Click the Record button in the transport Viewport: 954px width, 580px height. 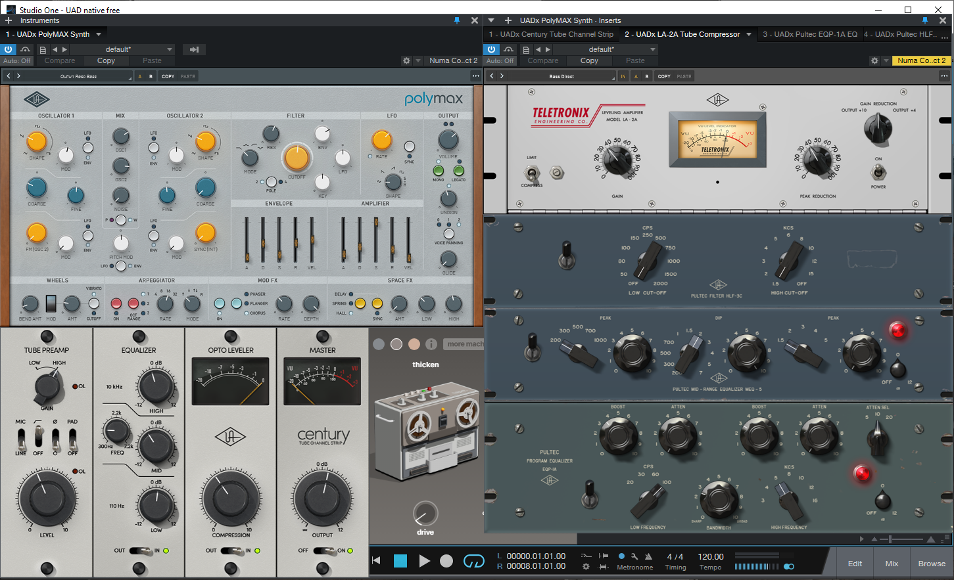tap(446, 561)
